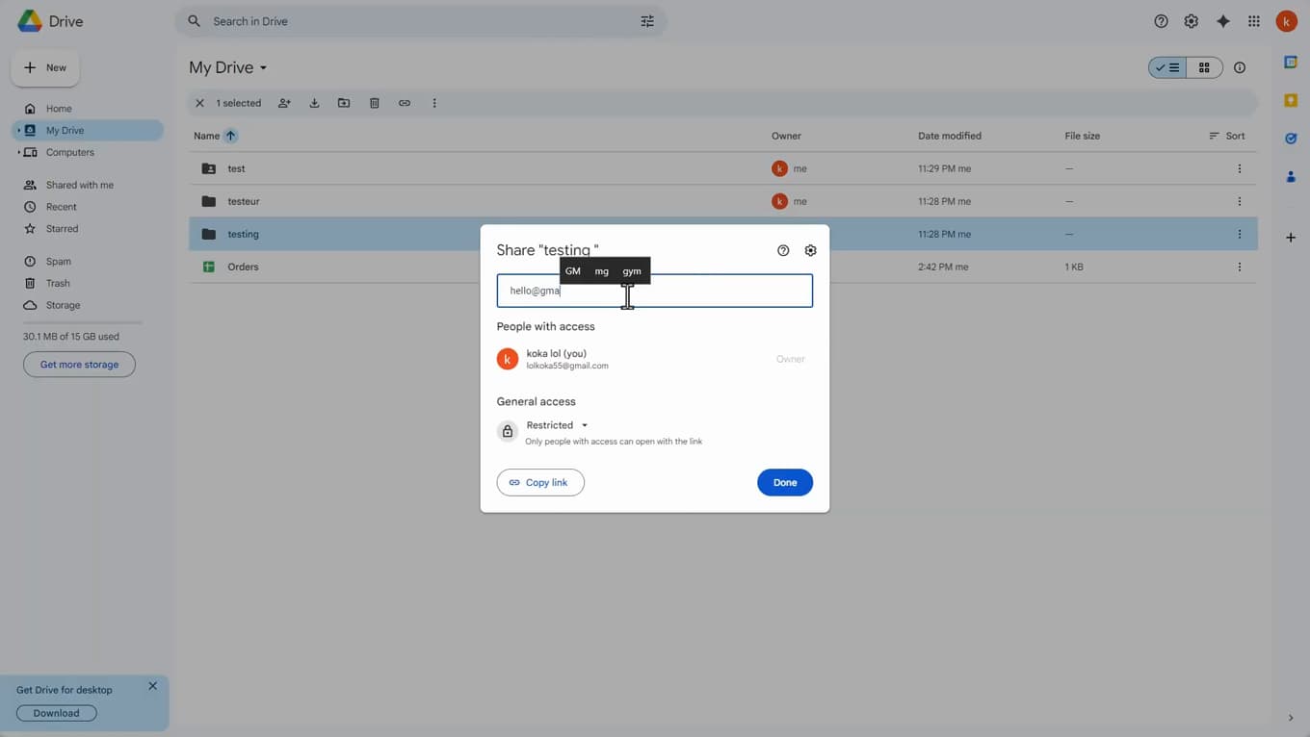Open the Contacts side panel icon
1310x737 pixels.
coord(1291,177)
